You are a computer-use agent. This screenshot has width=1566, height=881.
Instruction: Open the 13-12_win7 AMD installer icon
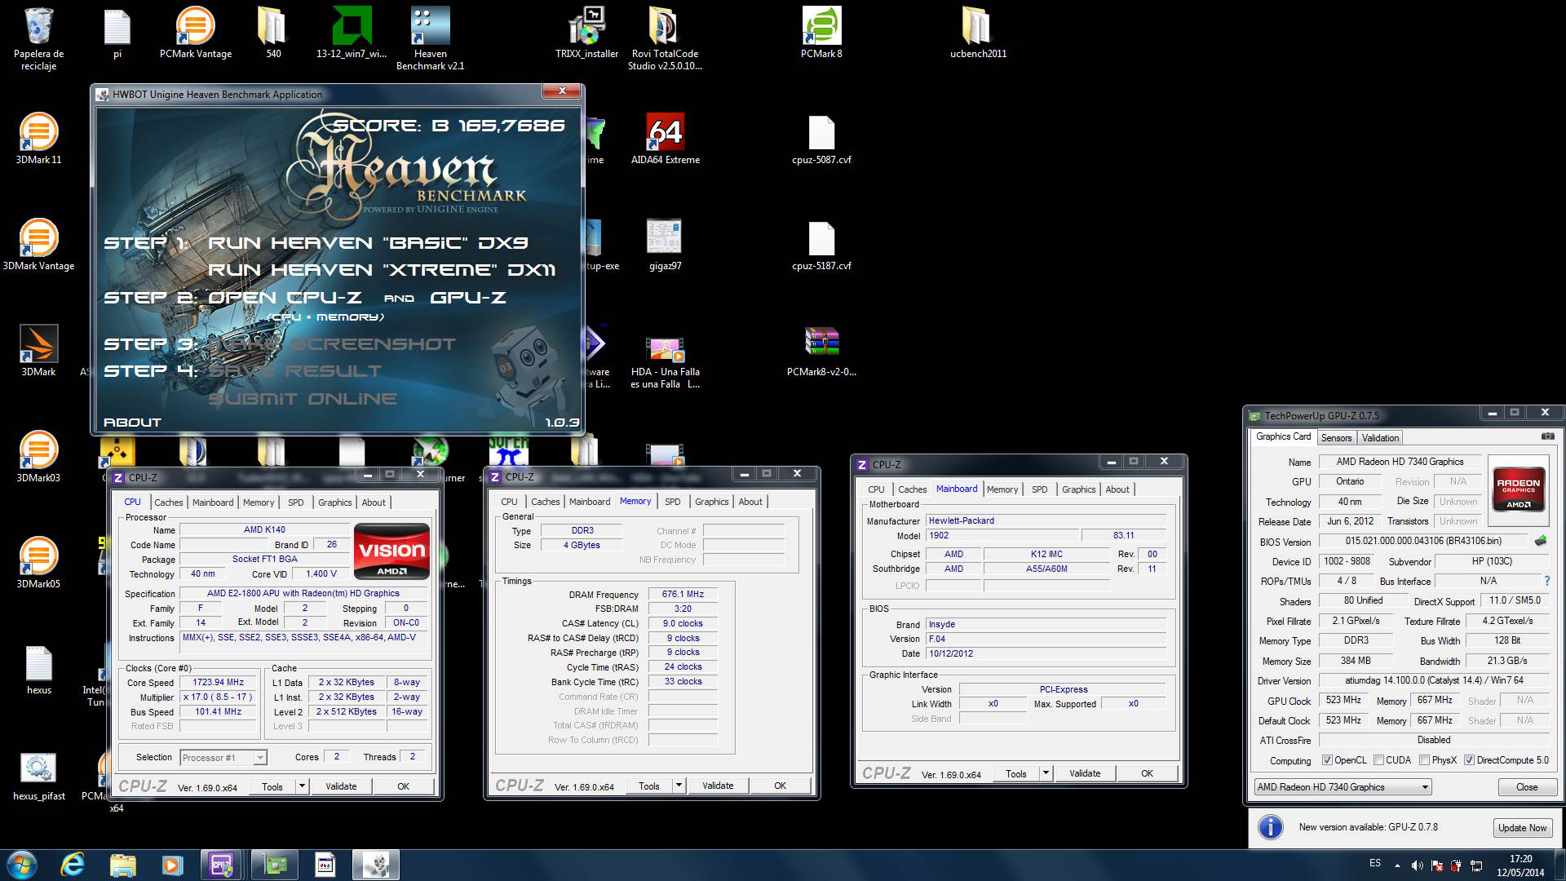pyautogui.click(x=352, y=33)
